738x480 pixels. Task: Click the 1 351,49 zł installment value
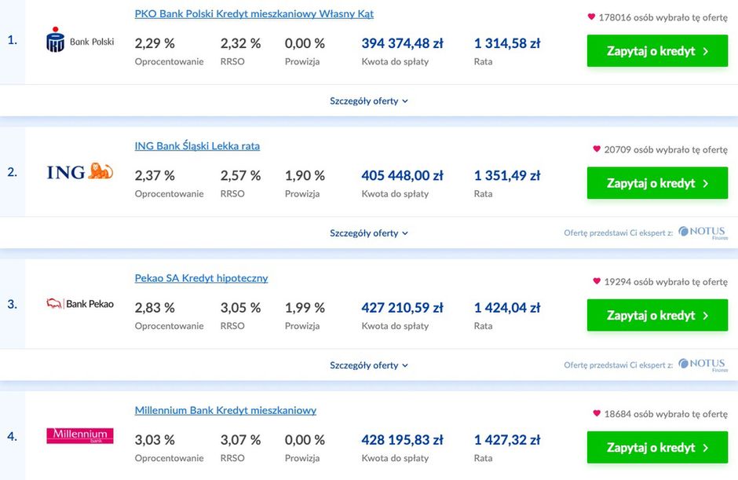point(507,176)
